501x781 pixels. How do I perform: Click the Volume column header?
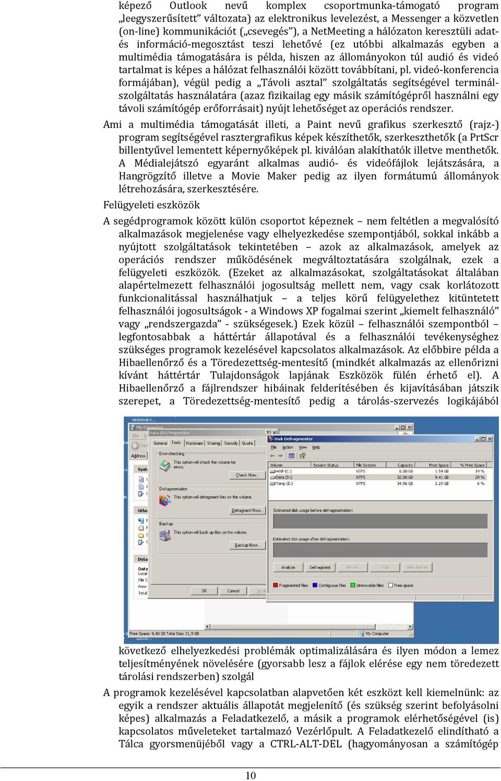tap(290, 465)
